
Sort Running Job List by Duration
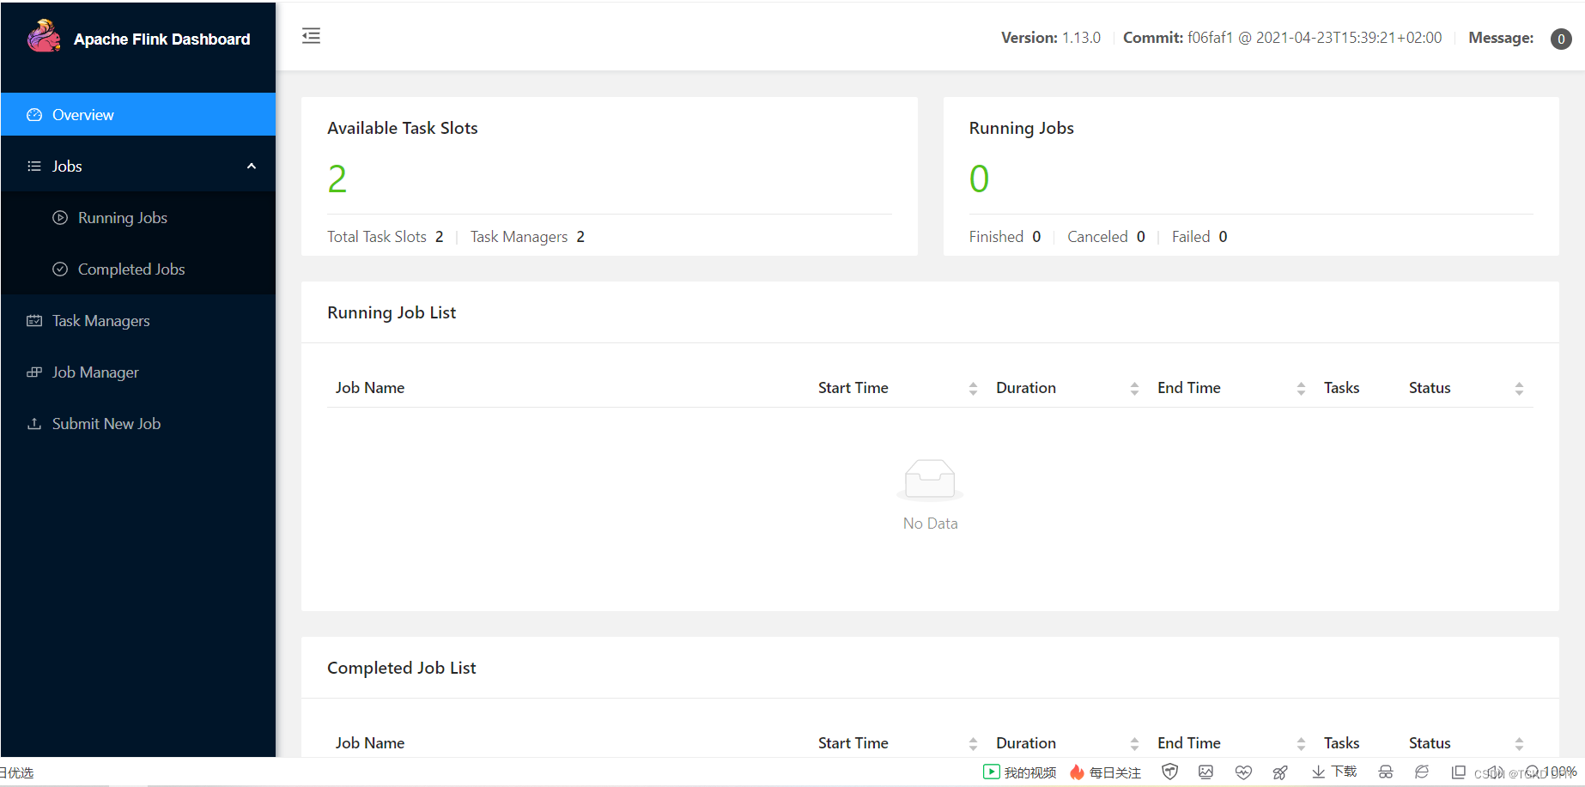(1134, 389)
